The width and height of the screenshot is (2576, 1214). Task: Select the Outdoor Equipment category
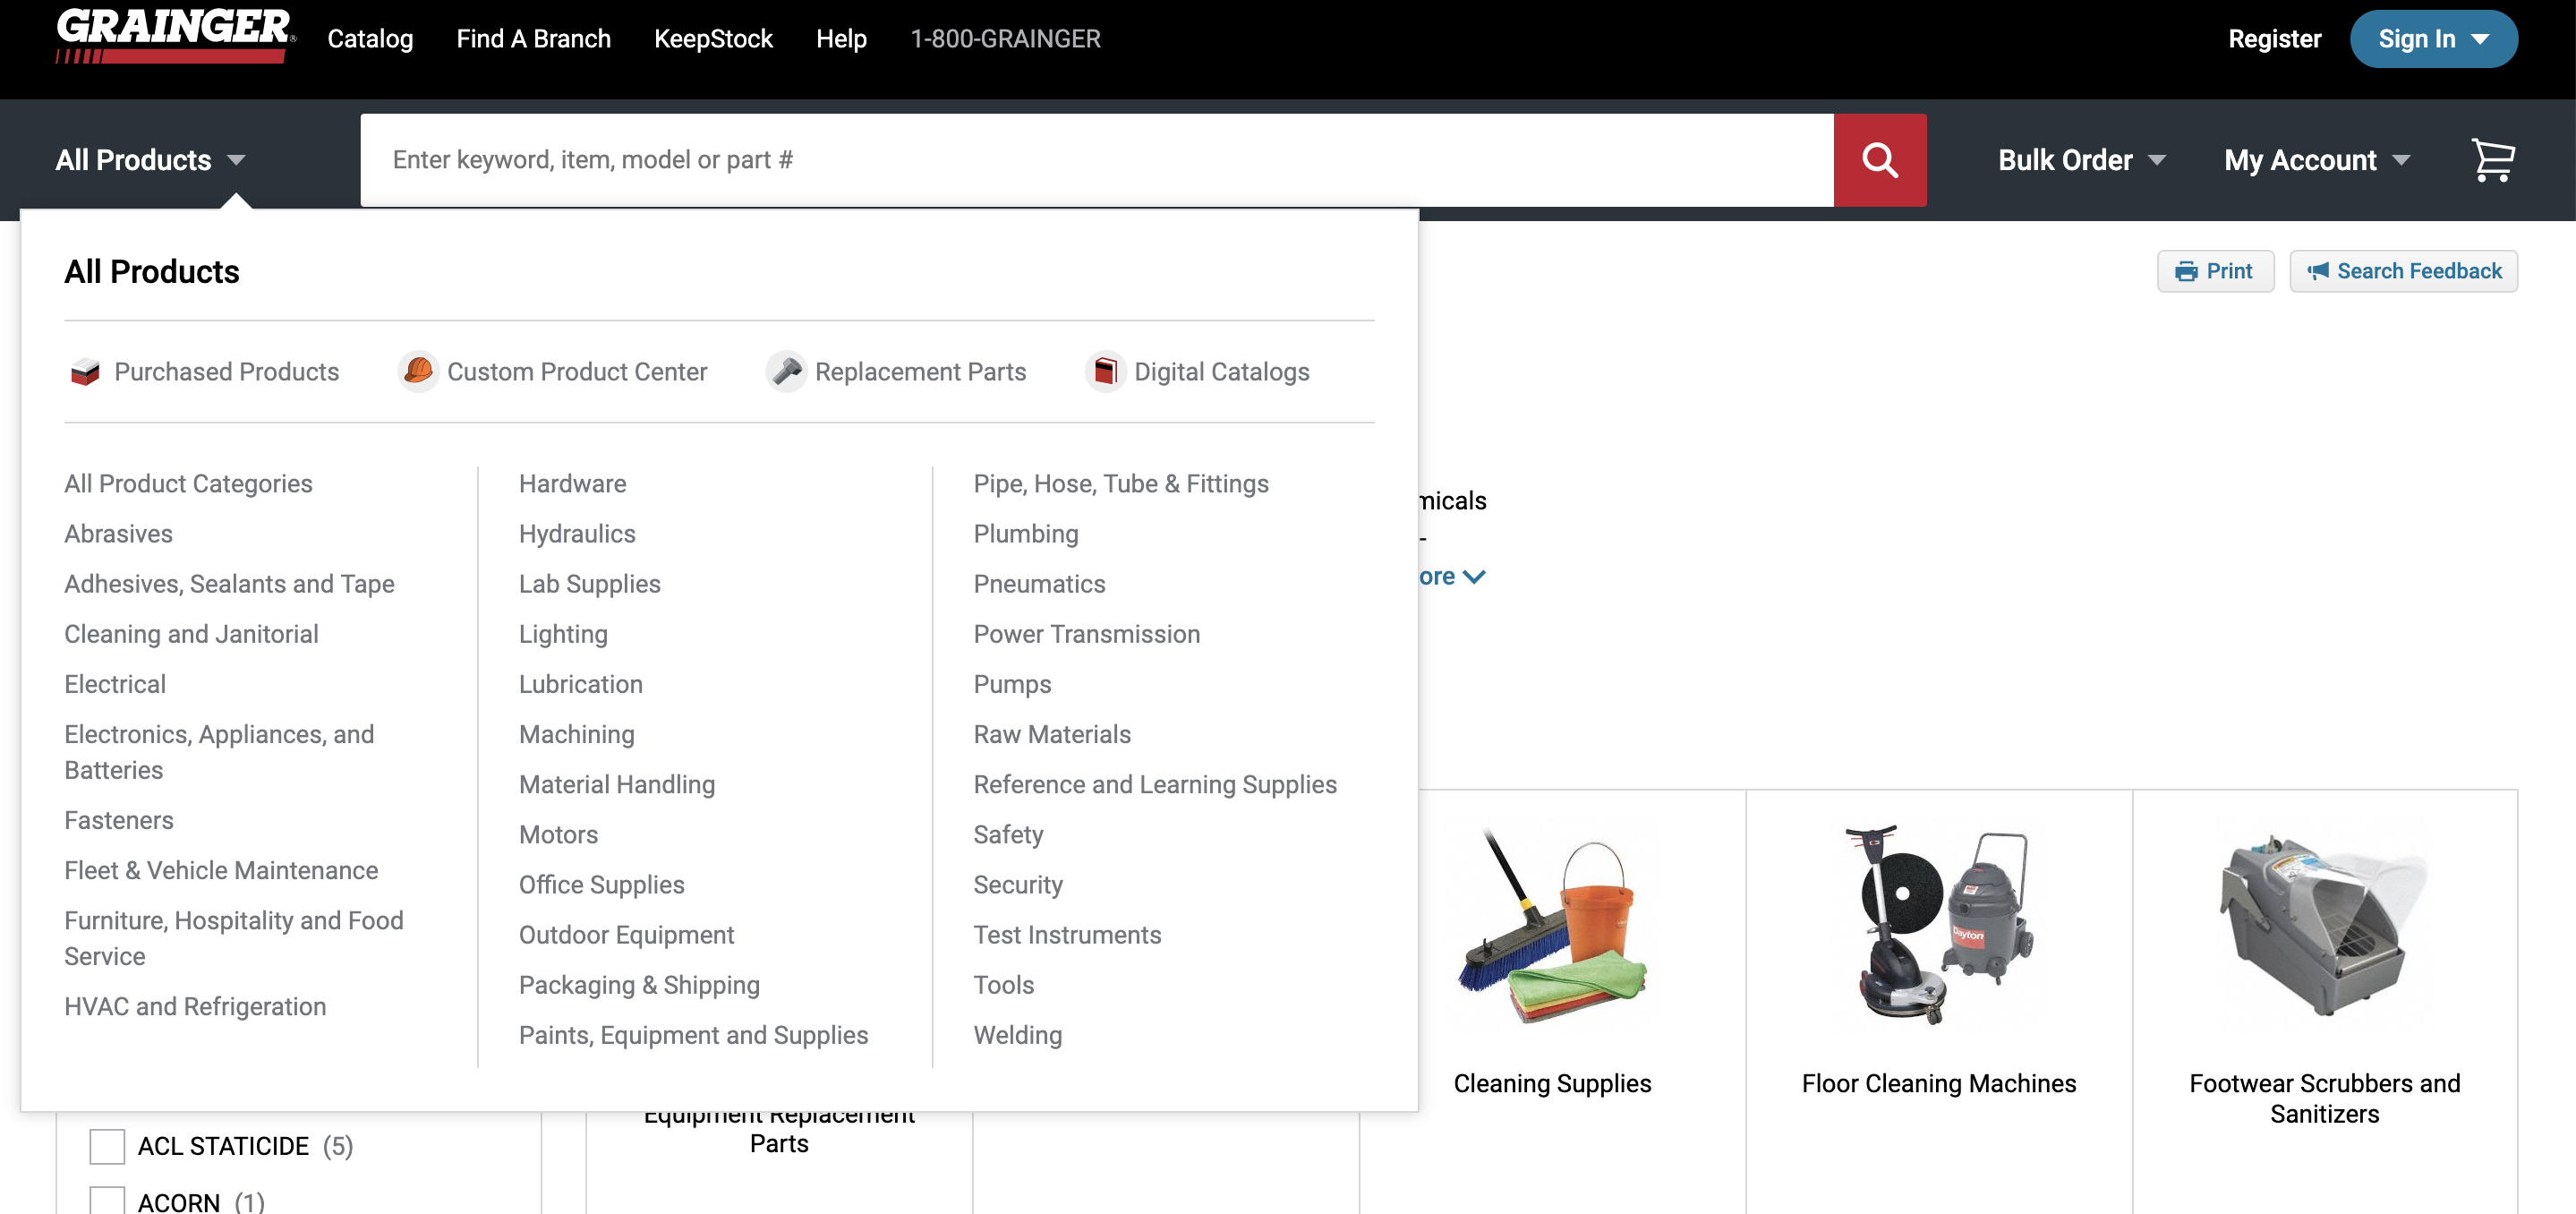point(626,934)
